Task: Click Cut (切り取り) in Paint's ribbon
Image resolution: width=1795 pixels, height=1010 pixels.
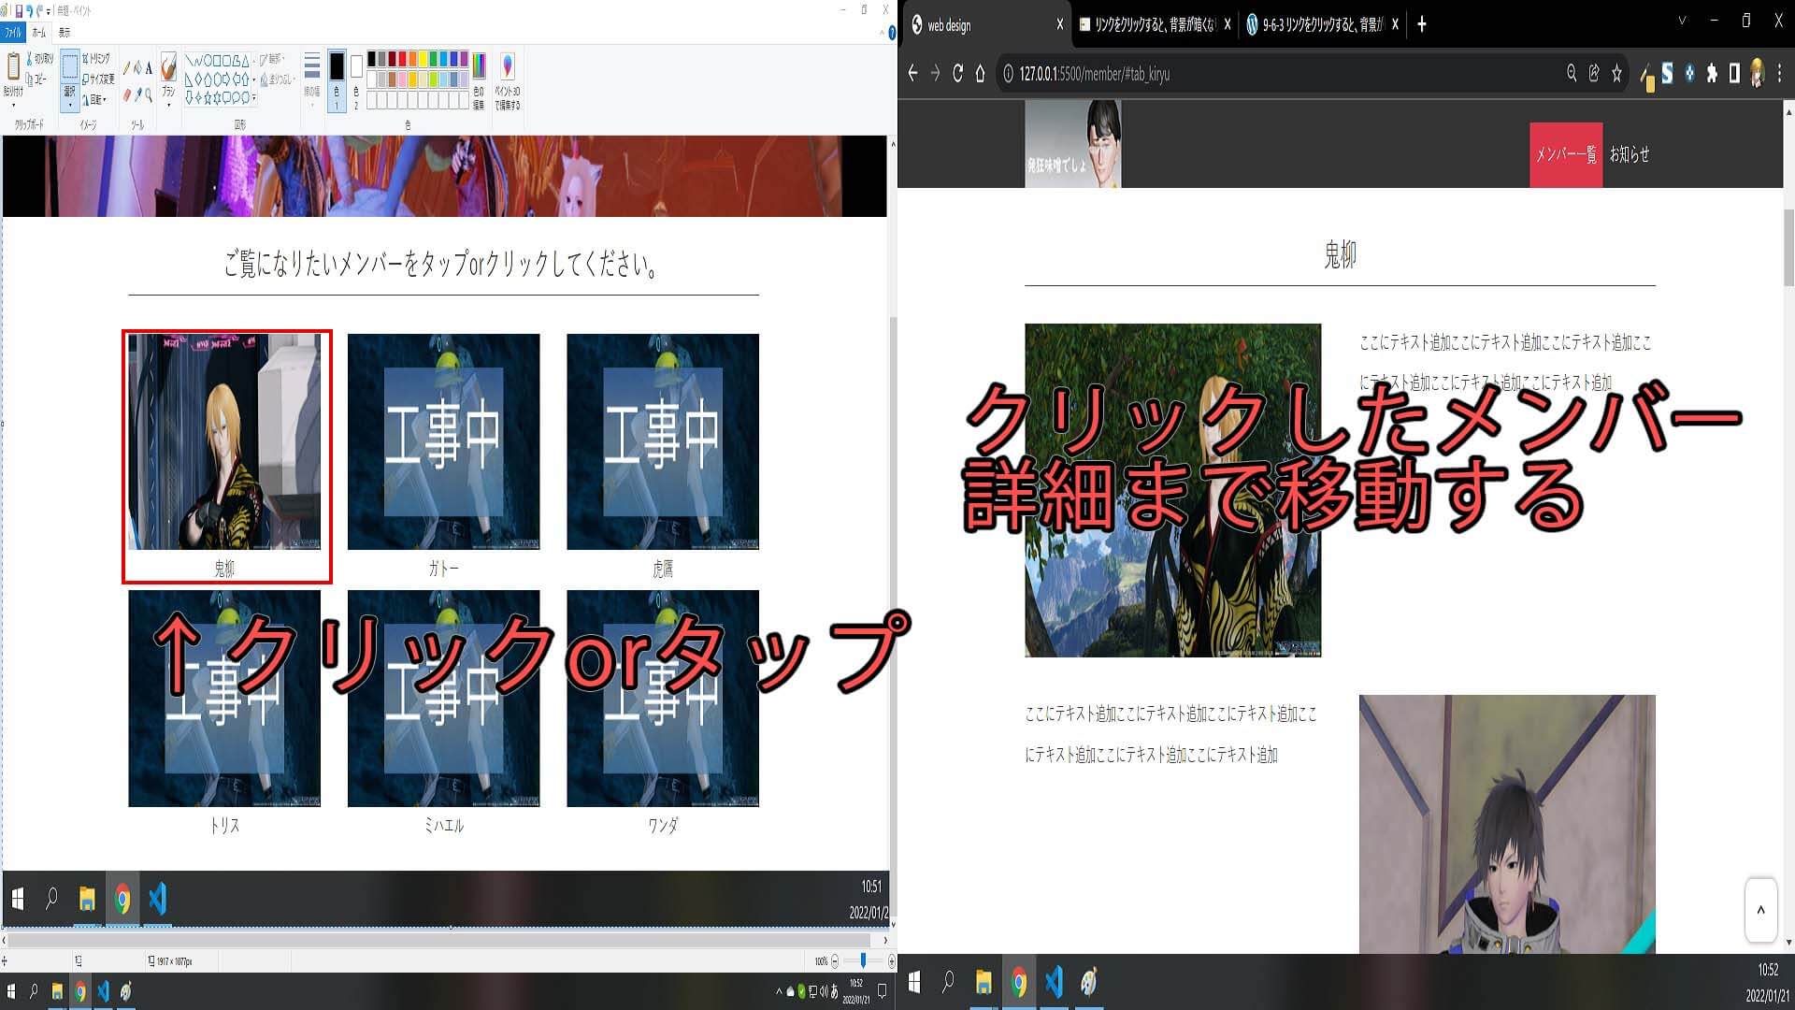Action: pyautogui.click(x=40, y=59)
